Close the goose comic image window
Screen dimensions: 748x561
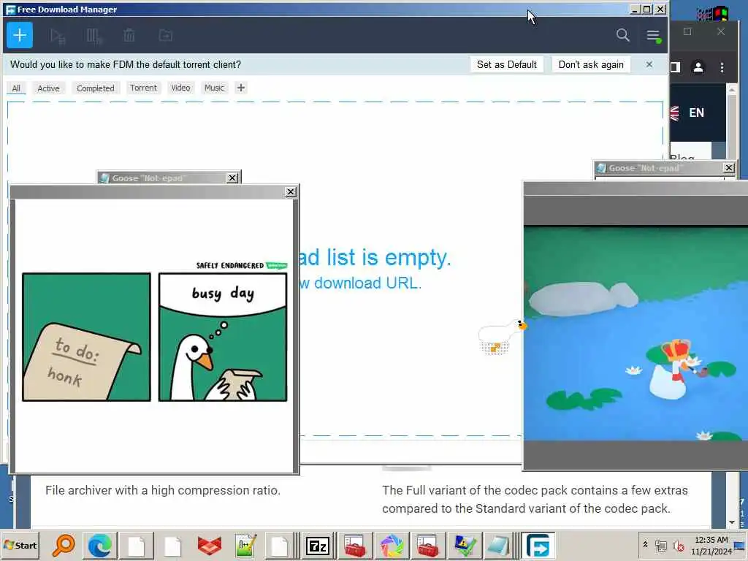click(291, 192)
